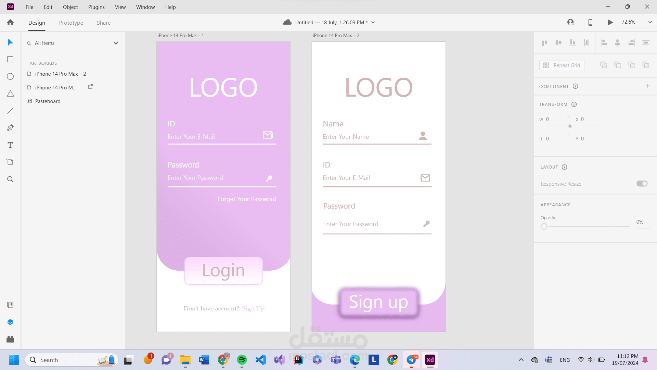Open the zoom percentage dropdown
This screenshot has width=657, height=370.
650,22
